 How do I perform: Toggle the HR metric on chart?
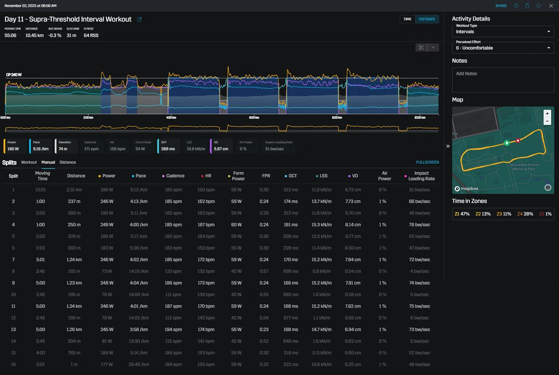119,146
